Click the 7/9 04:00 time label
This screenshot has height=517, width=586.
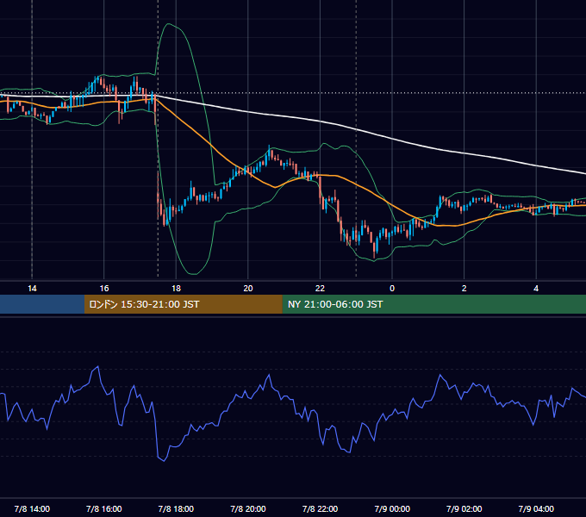tap(536, 508)
